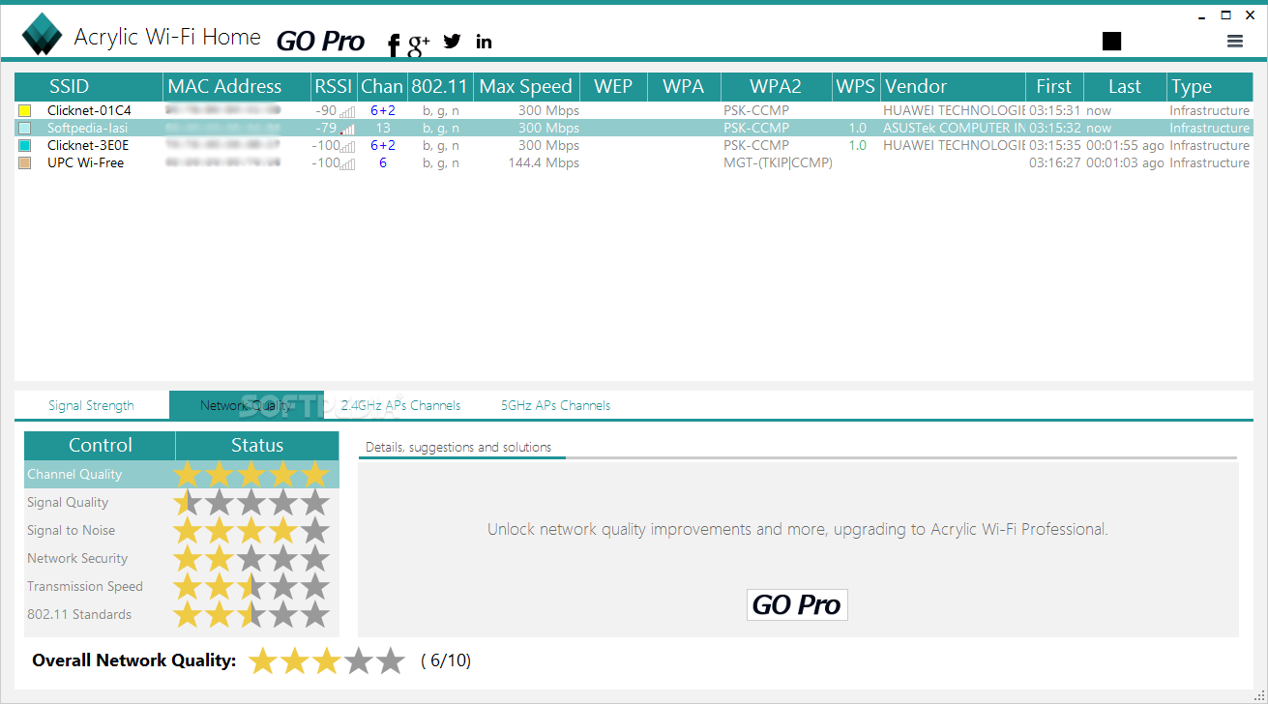
Task: Toggle light teal color box of Softpedia-Iasi
Action: click(25, 129)
